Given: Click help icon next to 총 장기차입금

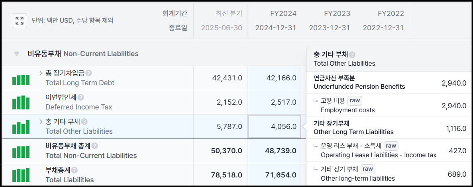Looking at the screenshot, I should coord(89,73).
